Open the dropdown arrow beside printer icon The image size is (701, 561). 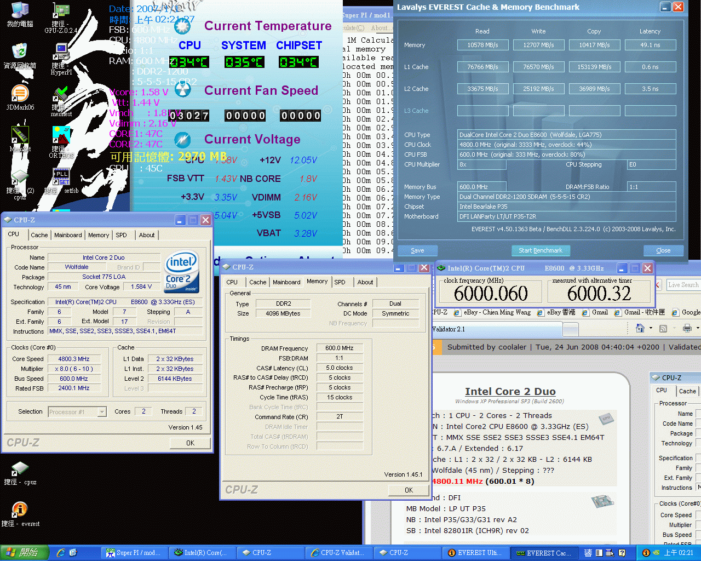tap(697, 328)
